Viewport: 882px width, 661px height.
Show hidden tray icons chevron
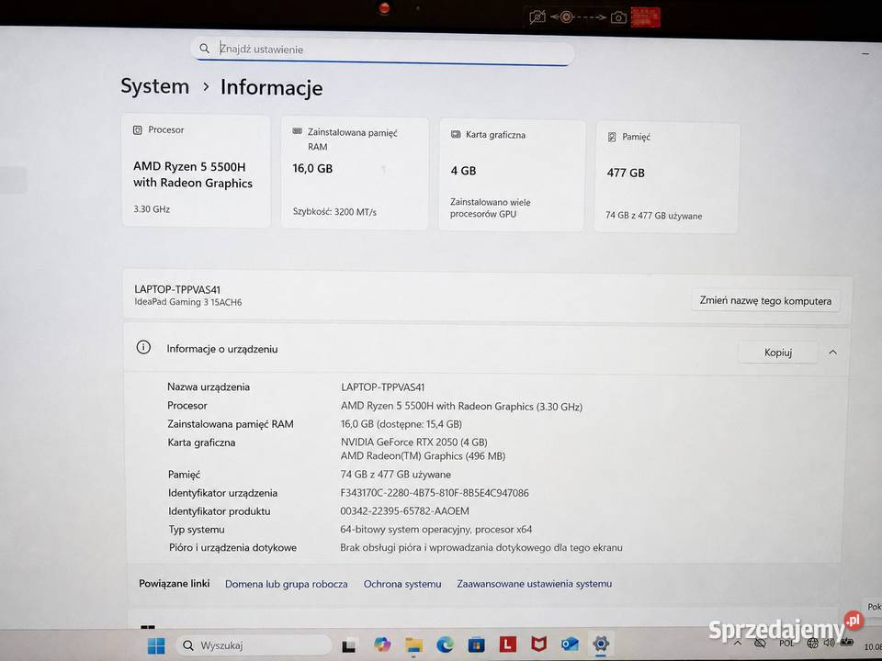click(x=738, y=643)
